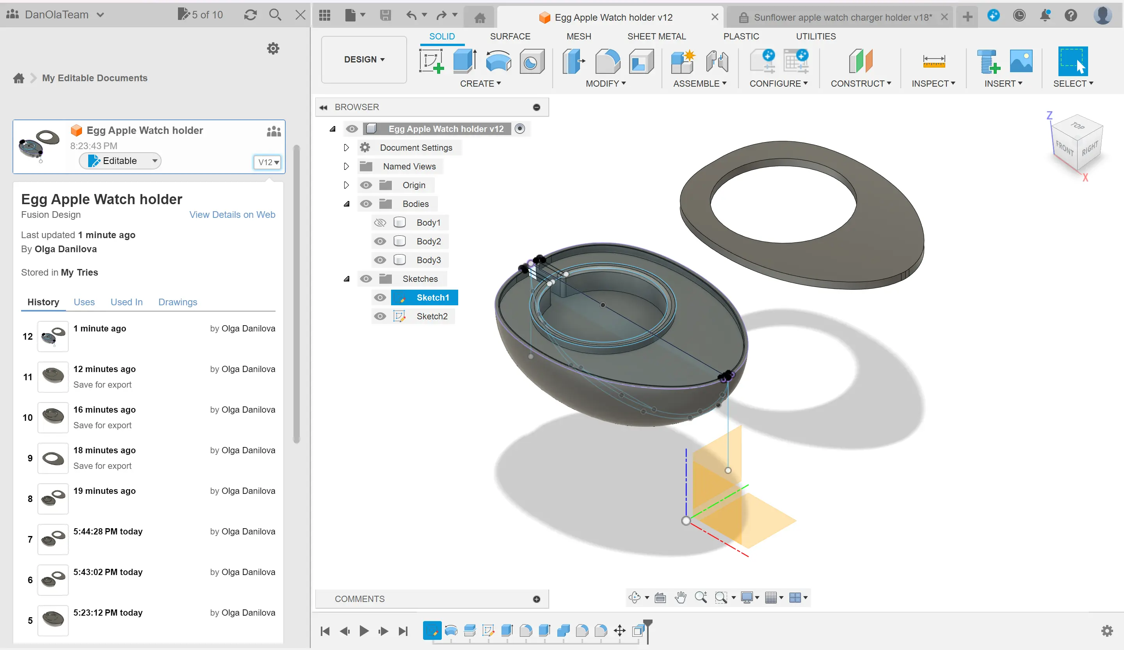Screen dimensions: 1124x650
Task: Open the Notifications bell
Action: click(x=1045, y=16)
